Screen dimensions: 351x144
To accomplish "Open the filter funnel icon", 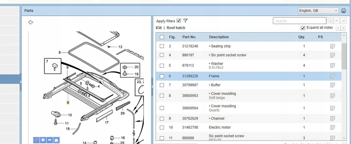I will [185, 21].
